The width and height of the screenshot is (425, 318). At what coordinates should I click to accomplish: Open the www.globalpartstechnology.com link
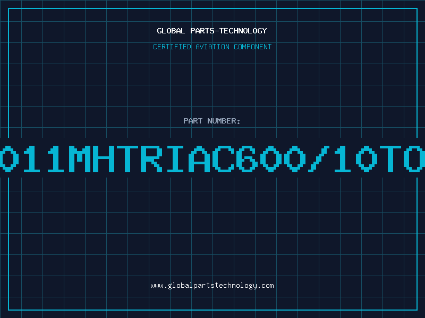tap(212, 286)
